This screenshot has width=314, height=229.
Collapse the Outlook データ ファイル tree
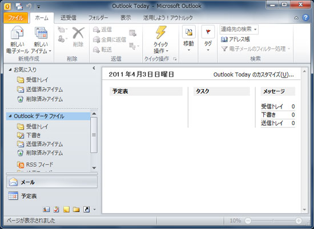click(10, 116)
